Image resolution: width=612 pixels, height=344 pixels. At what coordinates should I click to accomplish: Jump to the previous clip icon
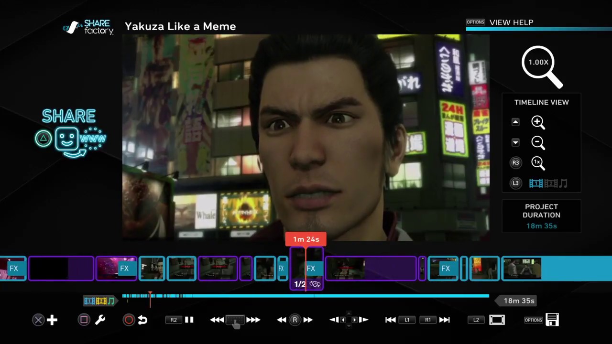pyautogui.click(x=391, y=320)
